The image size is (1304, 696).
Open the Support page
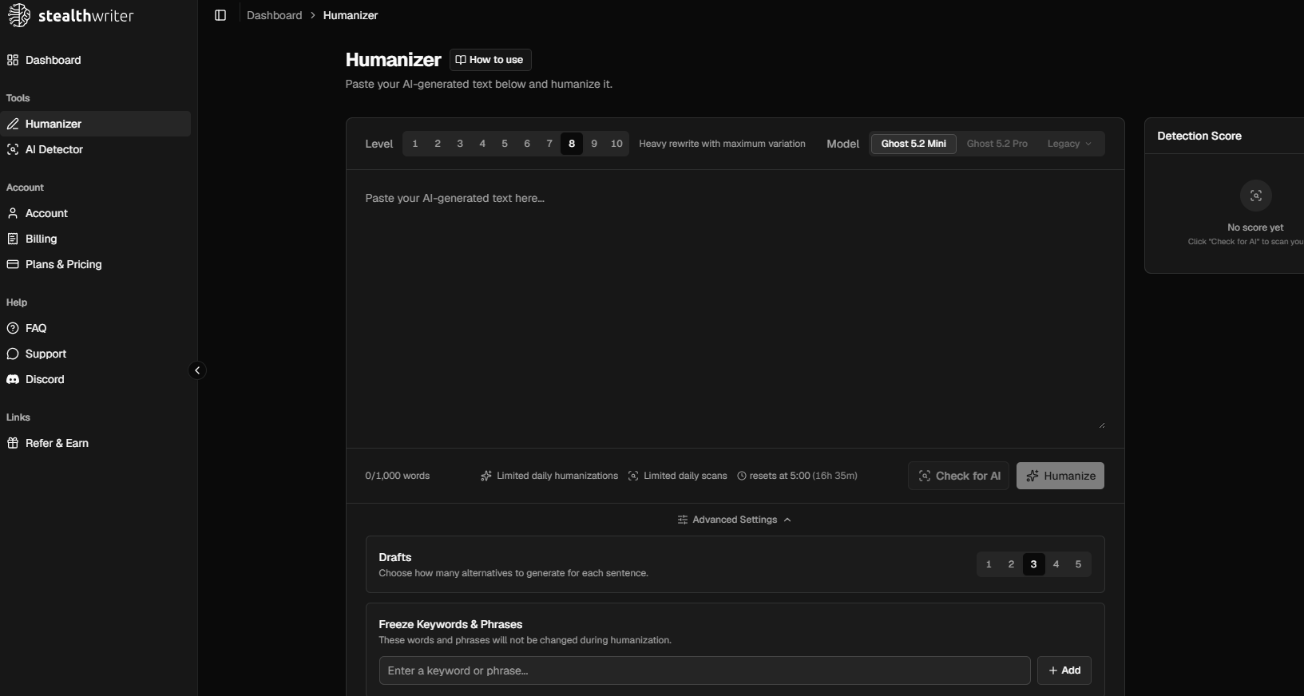click(x=96, y=354)
